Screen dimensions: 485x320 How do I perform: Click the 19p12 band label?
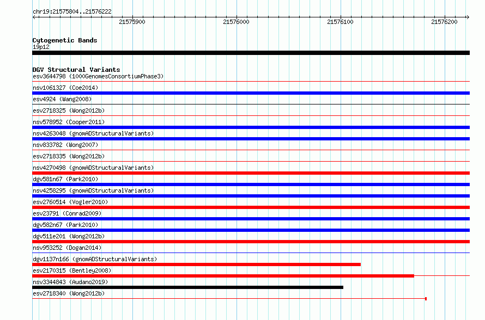[x=41, y=47]
